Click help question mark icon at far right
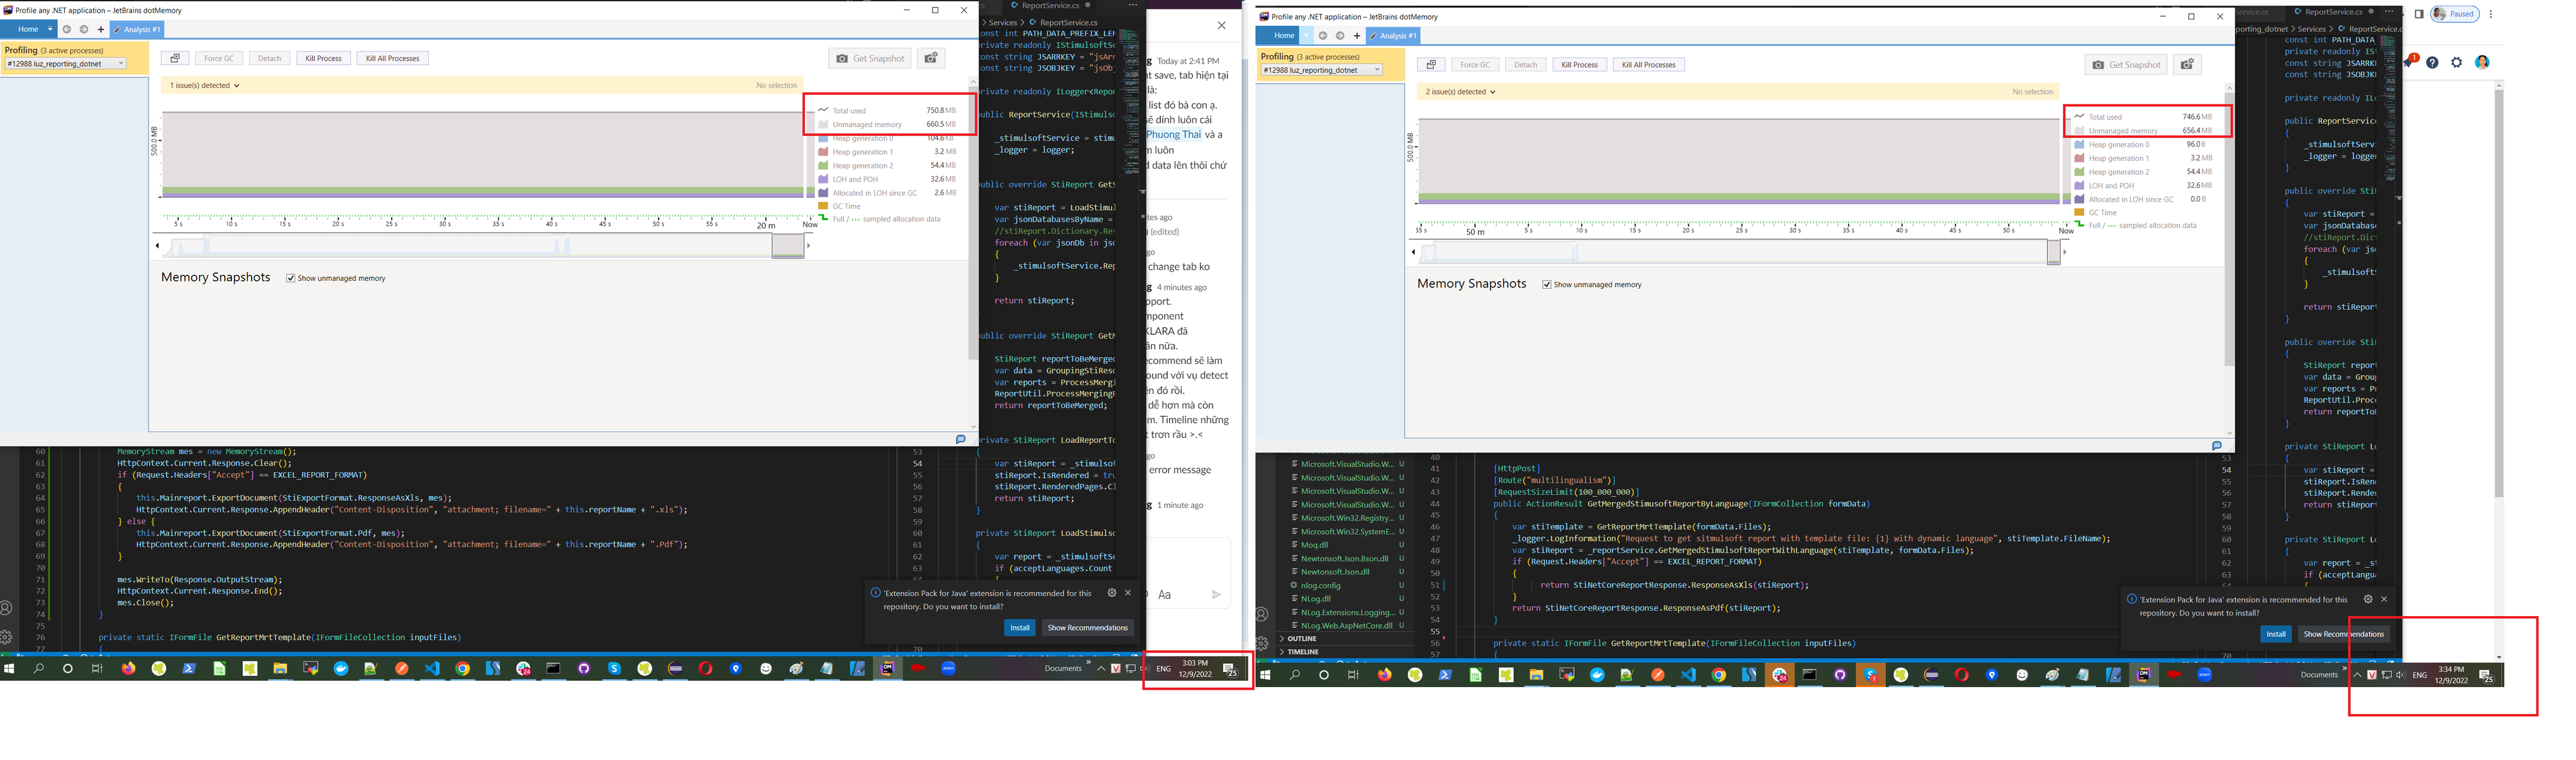 (x=2432, y=62)
